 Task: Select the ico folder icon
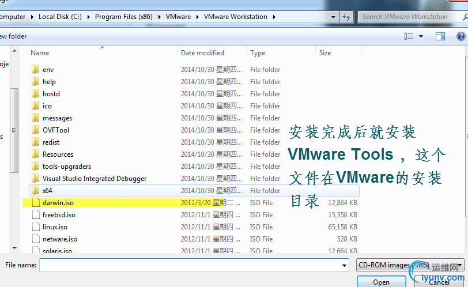[x=35, y=105]
